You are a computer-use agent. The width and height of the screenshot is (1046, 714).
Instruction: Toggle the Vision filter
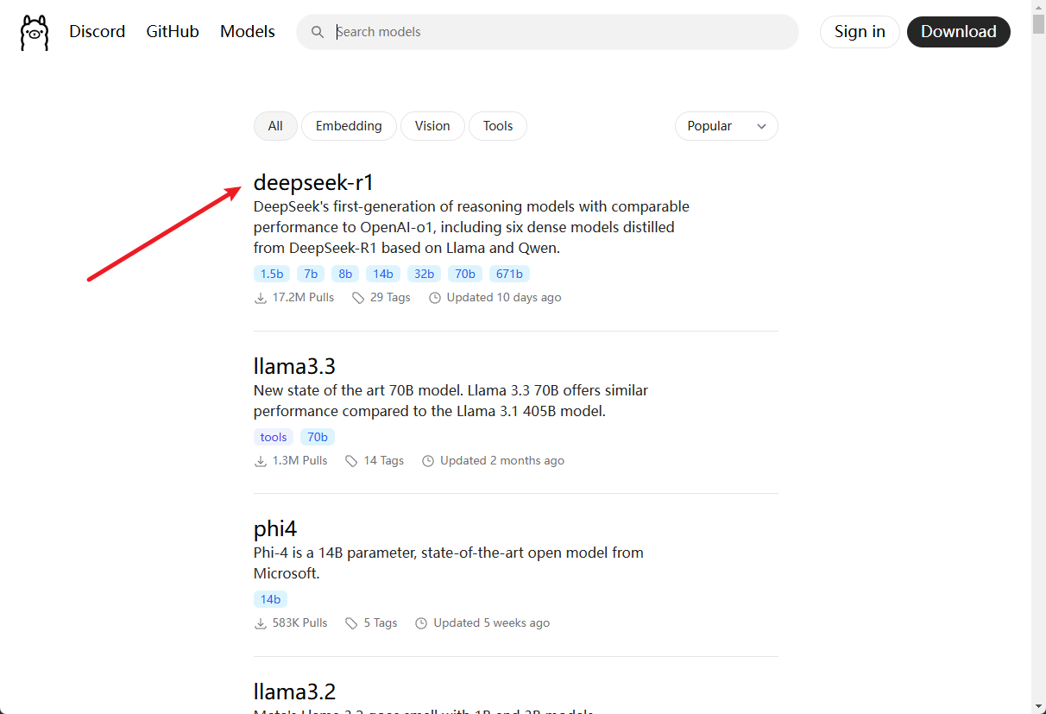[432, 126]
